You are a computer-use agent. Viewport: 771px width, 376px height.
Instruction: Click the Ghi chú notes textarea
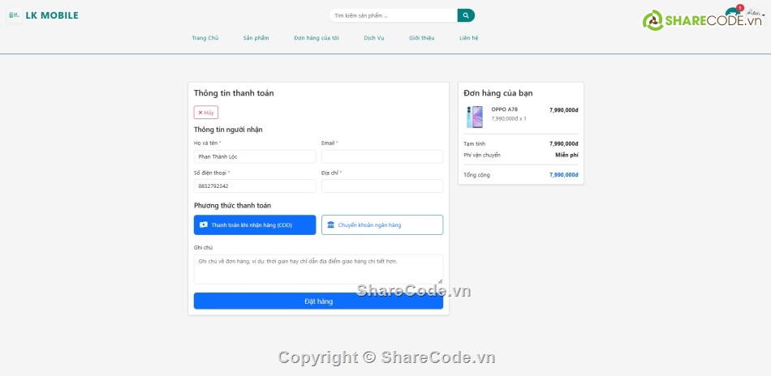click(318, 269)
